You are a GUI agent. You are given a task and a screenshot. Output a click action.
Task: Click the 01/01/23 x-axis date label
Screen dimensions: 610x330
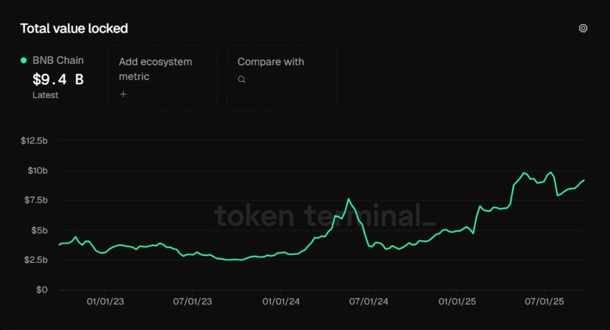(x=105, y=302)
